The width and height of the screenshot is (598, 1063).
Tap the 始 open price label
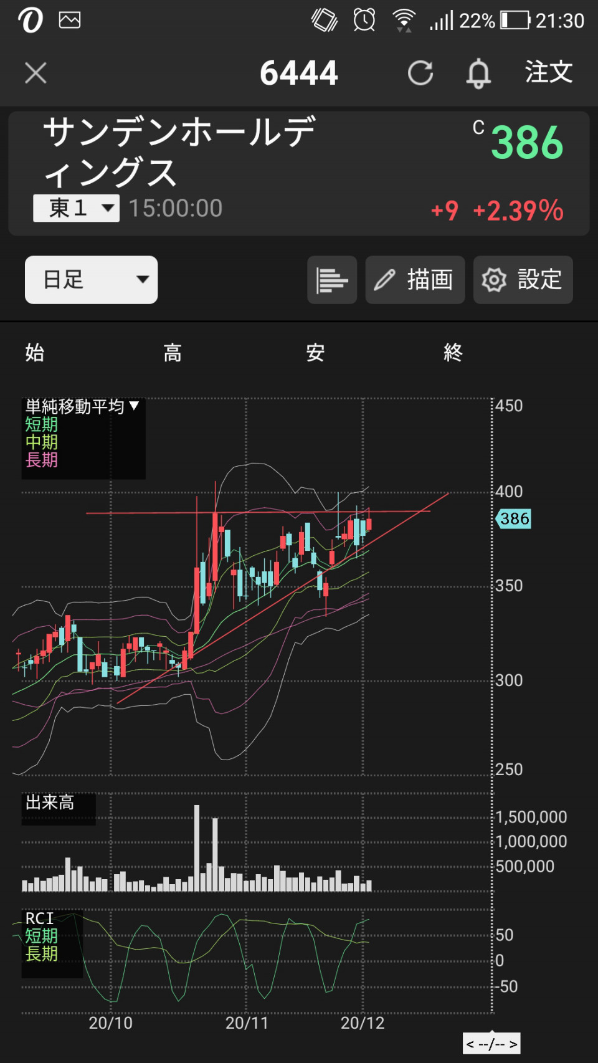pyautogui.click(x=35, y=353)
